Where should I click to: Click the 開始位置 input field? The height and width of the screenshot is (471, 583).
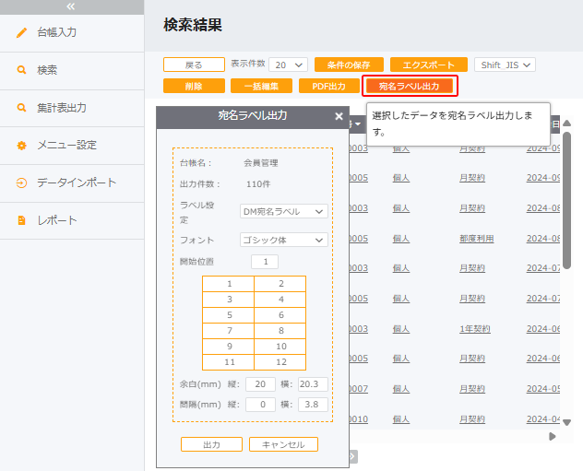(264, 263)
